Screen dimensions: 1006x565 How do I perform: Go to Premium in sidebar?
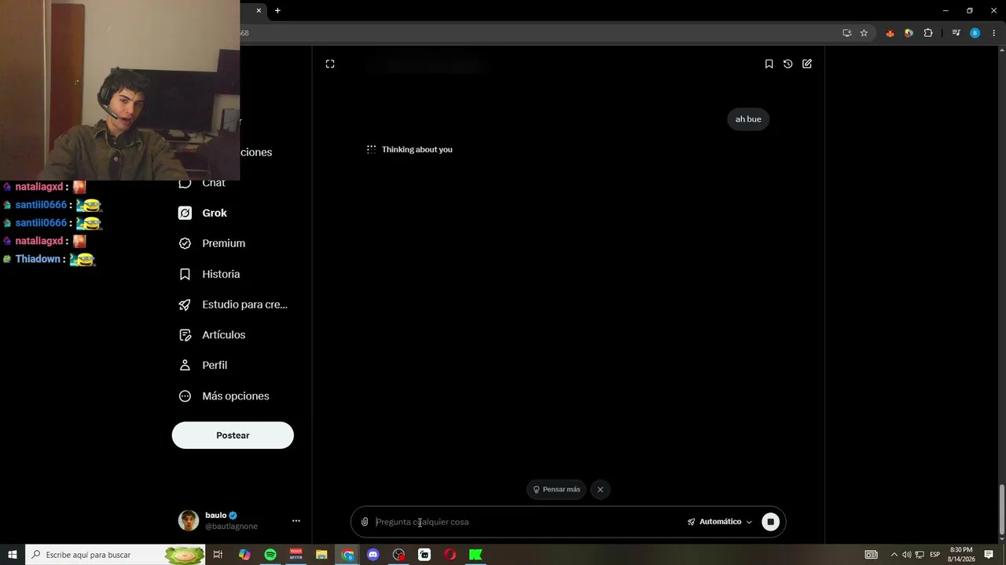click(x=212, y=243)
